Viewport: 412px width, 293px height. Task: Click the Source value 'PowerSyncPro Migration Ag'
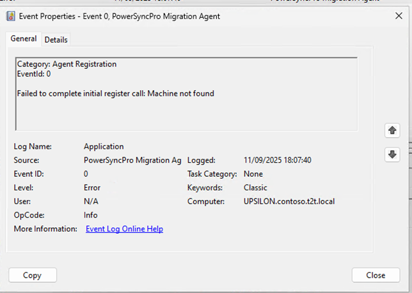132,160
